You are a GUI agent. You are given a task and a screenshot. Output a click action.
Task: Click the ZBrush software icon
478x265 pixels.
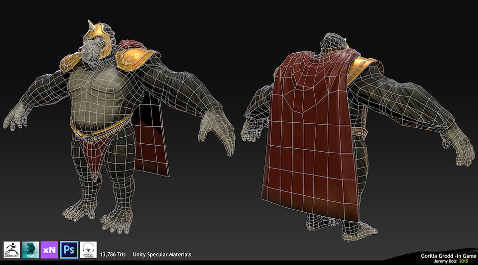pyautogui.click(x=11, y=250)
